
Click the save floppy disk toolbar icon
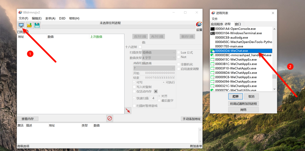point(37,25)
